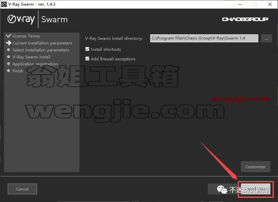The width and height of the screenshot is (278, 202).
Task: Select V-Ray Swarm install step
Action: [31, 57]
